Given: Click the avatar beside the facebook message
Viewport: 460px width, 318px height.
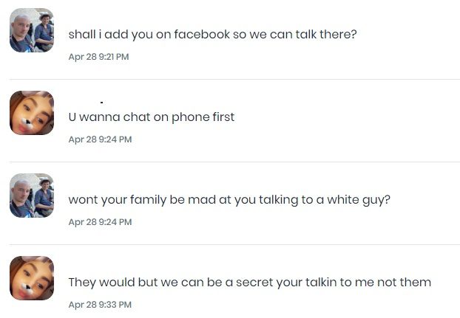Looking at the screenshot, I should tap(31, 30).
